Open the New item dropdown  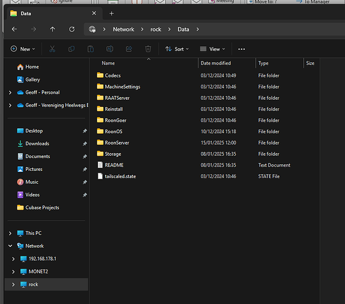coord(23,49)
